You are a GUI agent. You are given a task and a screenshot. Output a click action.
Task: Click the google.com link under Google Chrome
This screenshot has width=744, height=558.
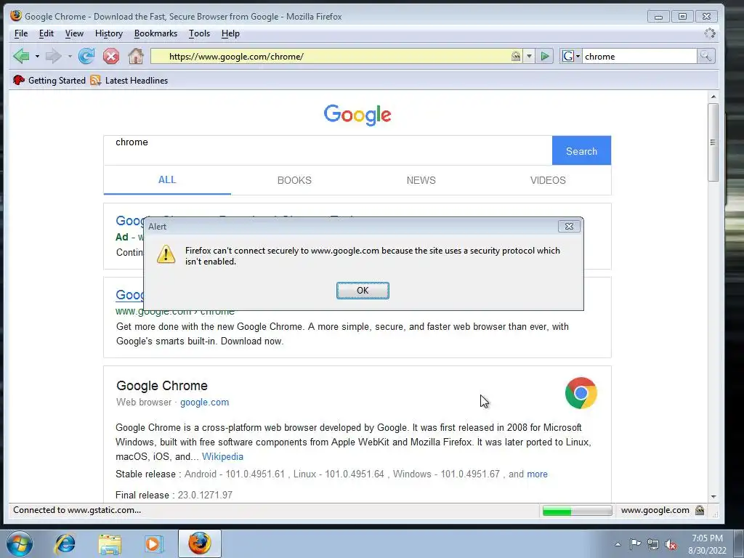click(x=204, y=402)
